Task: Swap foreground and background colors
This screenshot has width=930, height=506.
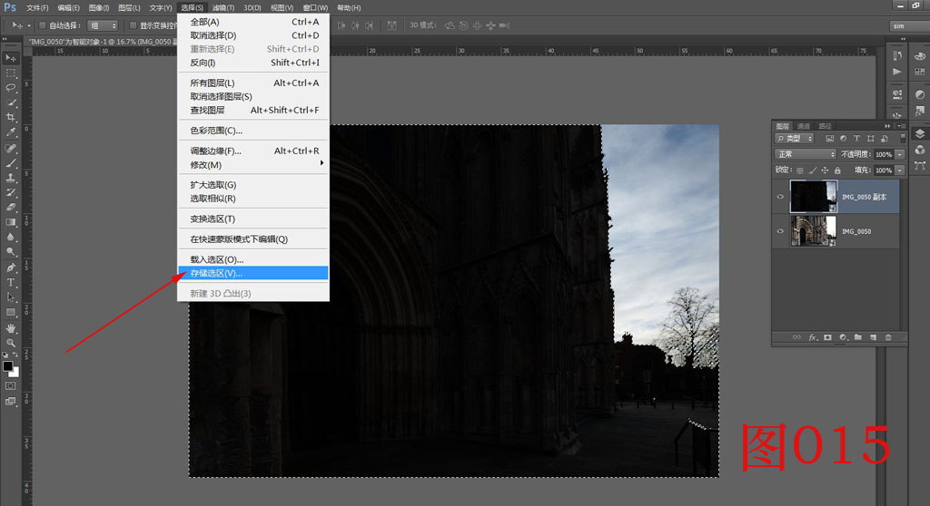Action: click(15, 355)
